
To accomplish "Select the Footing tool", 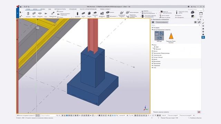I will pyautogui.click(x=102, y=14).
